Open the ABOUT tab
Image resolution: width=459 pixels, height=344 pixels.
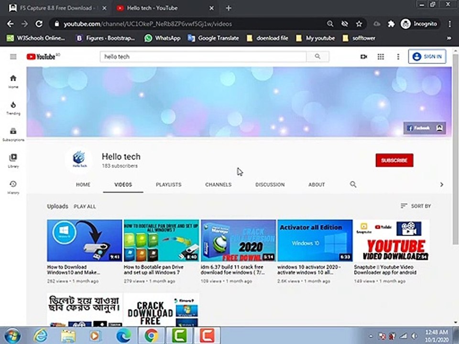317,184
